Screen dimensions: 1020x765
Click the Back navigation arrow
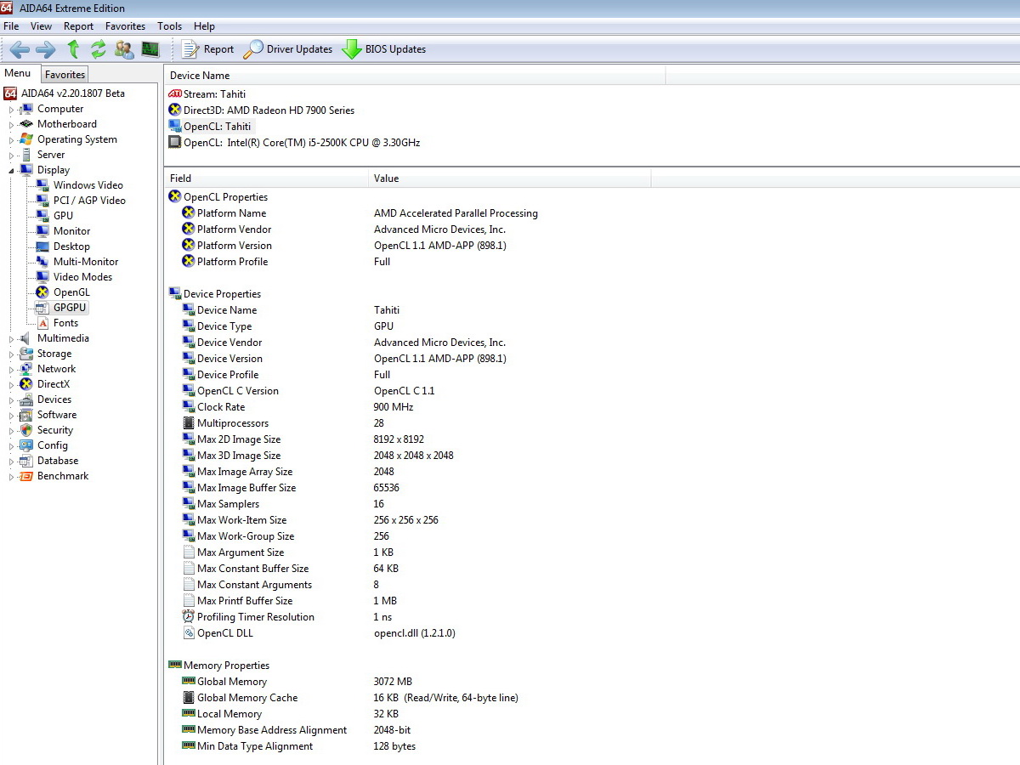click(20, 49)
